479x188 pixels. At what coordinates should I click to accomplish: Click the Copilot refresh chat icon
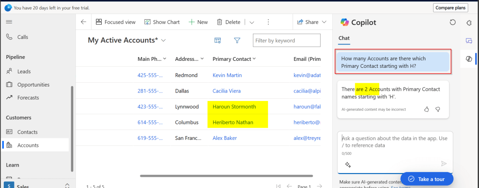pyautogui.click(x=452, y=22)
